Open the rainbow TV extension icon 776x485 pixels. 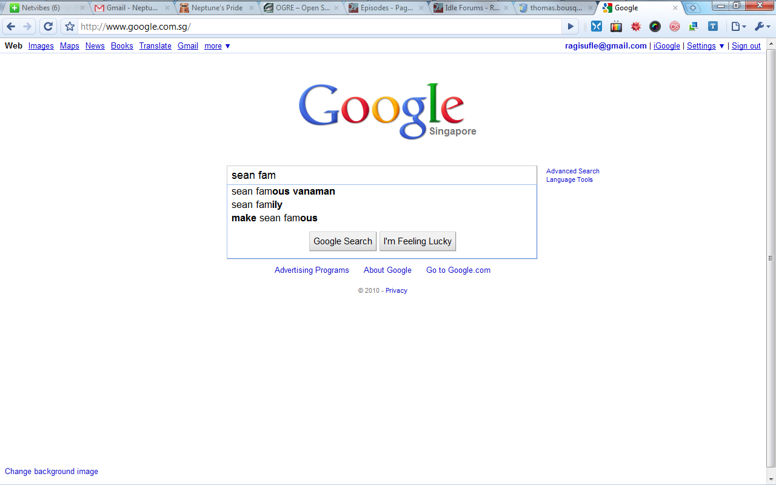616,27
